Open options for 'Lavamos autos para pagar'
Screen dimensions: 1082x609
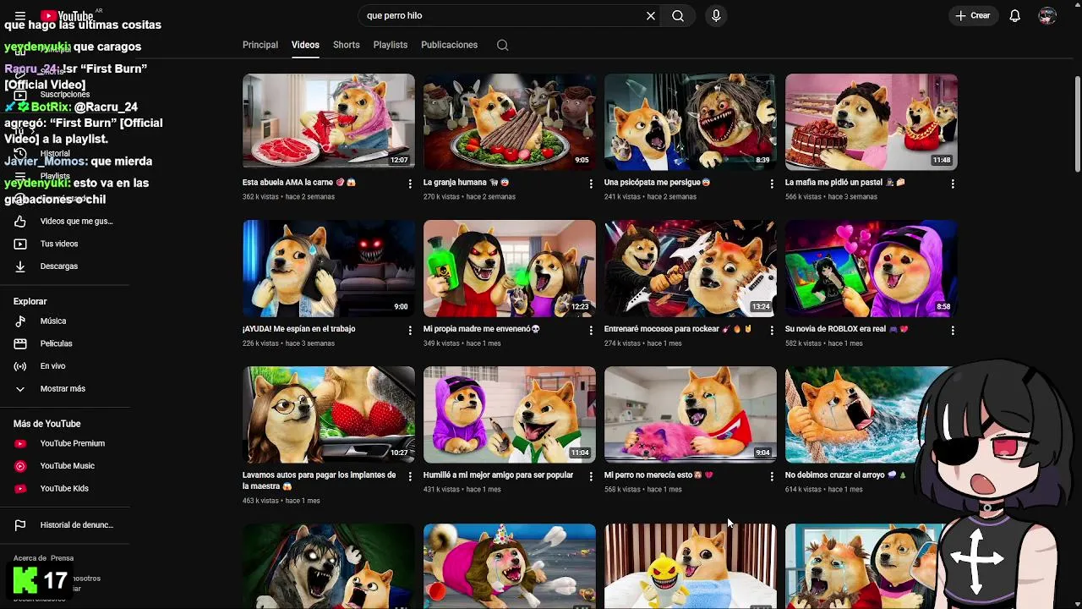tap(410, 476)
